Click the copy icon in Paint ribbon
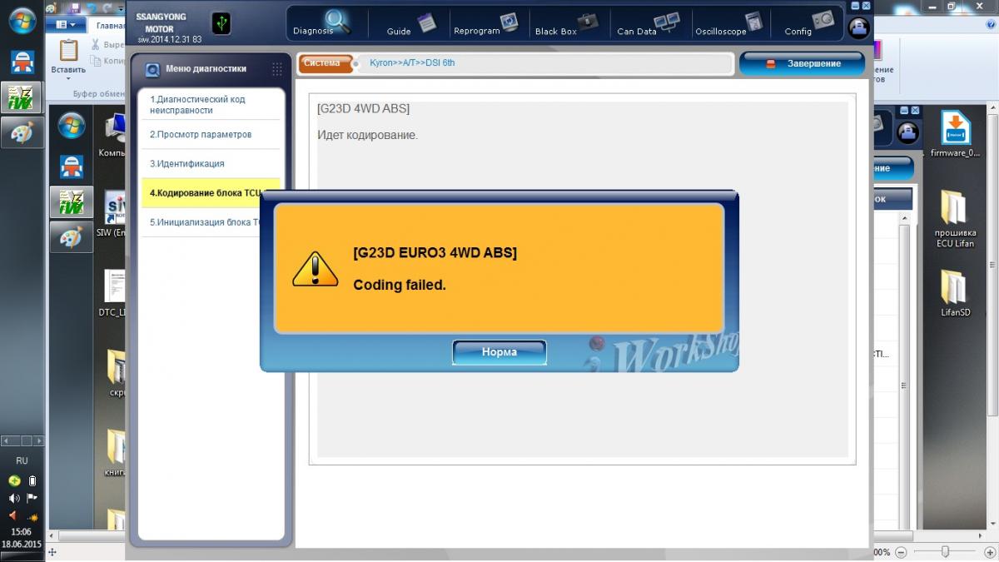The width and height of the screenshot is (999, 562). tap(96, 61)
